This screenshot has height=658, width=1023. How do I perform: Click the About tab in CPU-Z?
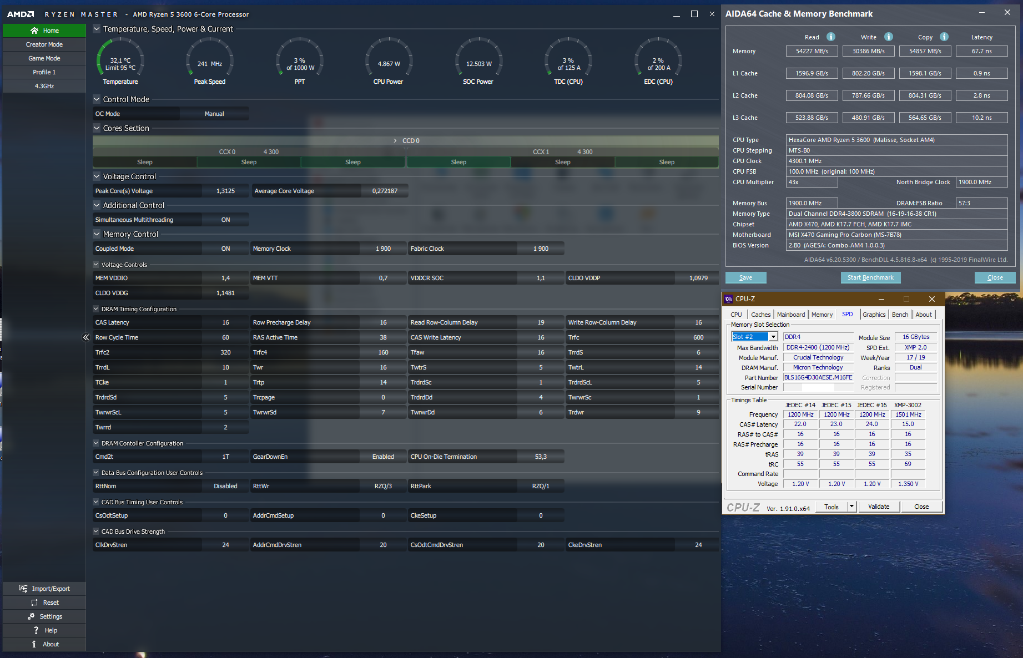(x=924, y=315)
